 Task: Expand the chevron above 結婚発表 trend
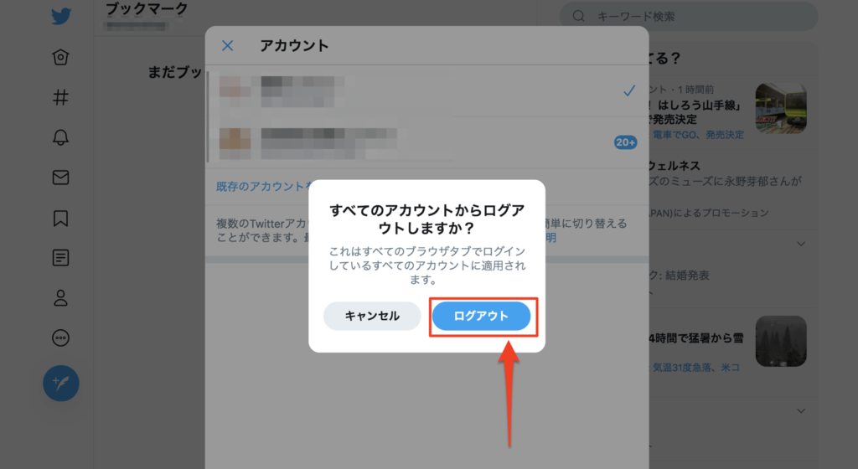point(801,244)
